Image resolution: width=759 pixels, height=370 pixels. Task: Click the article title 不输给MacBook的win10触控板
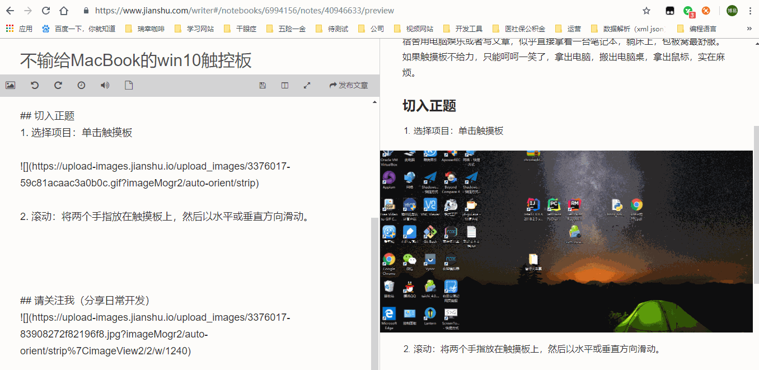(x=136, y=60)
